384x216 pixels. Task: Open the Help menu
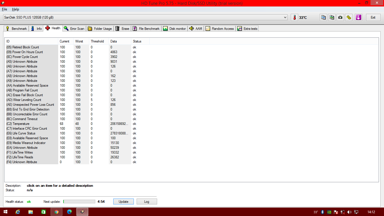tap(15, 9)
